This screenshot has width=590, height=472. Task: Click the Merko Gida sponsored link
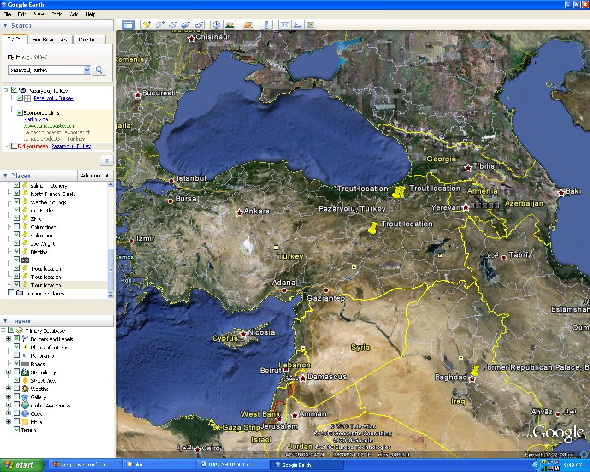35,119
